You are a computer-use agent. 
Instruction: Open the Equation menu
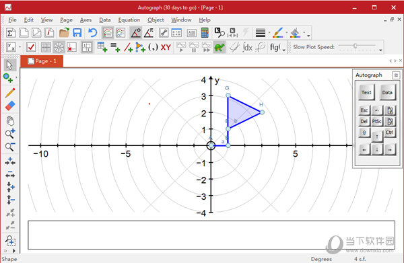pyautogui.click(x=129, y=20)
